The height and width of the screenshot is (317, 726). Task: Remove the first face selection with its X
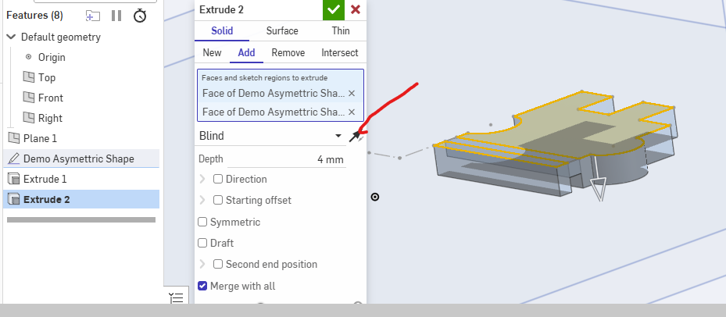[352, 94]
